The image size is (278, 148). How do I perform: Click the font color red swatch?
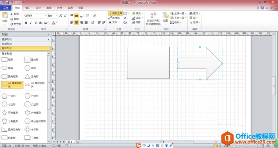coord(54,23)
